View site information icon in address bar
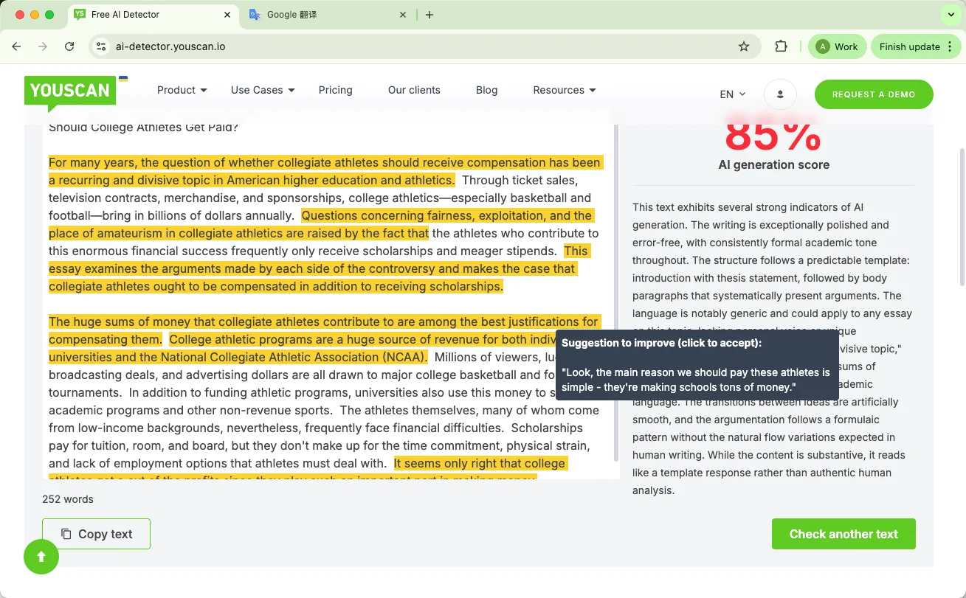Image resolution: width=966 pixels, height=598 pixels. point(102,46)
